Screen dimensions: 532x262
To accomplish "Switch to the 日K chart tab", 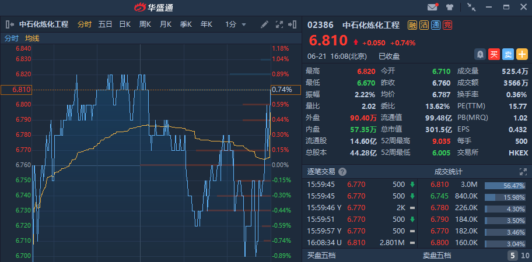I will click(x=125, y=25).
